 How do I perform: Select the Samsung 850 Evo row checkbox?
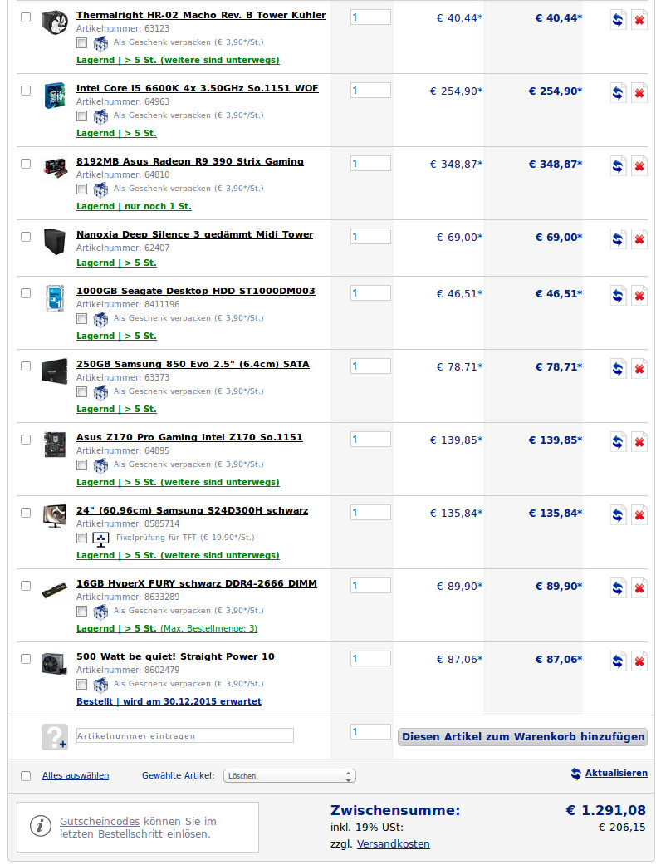[26, 366]
